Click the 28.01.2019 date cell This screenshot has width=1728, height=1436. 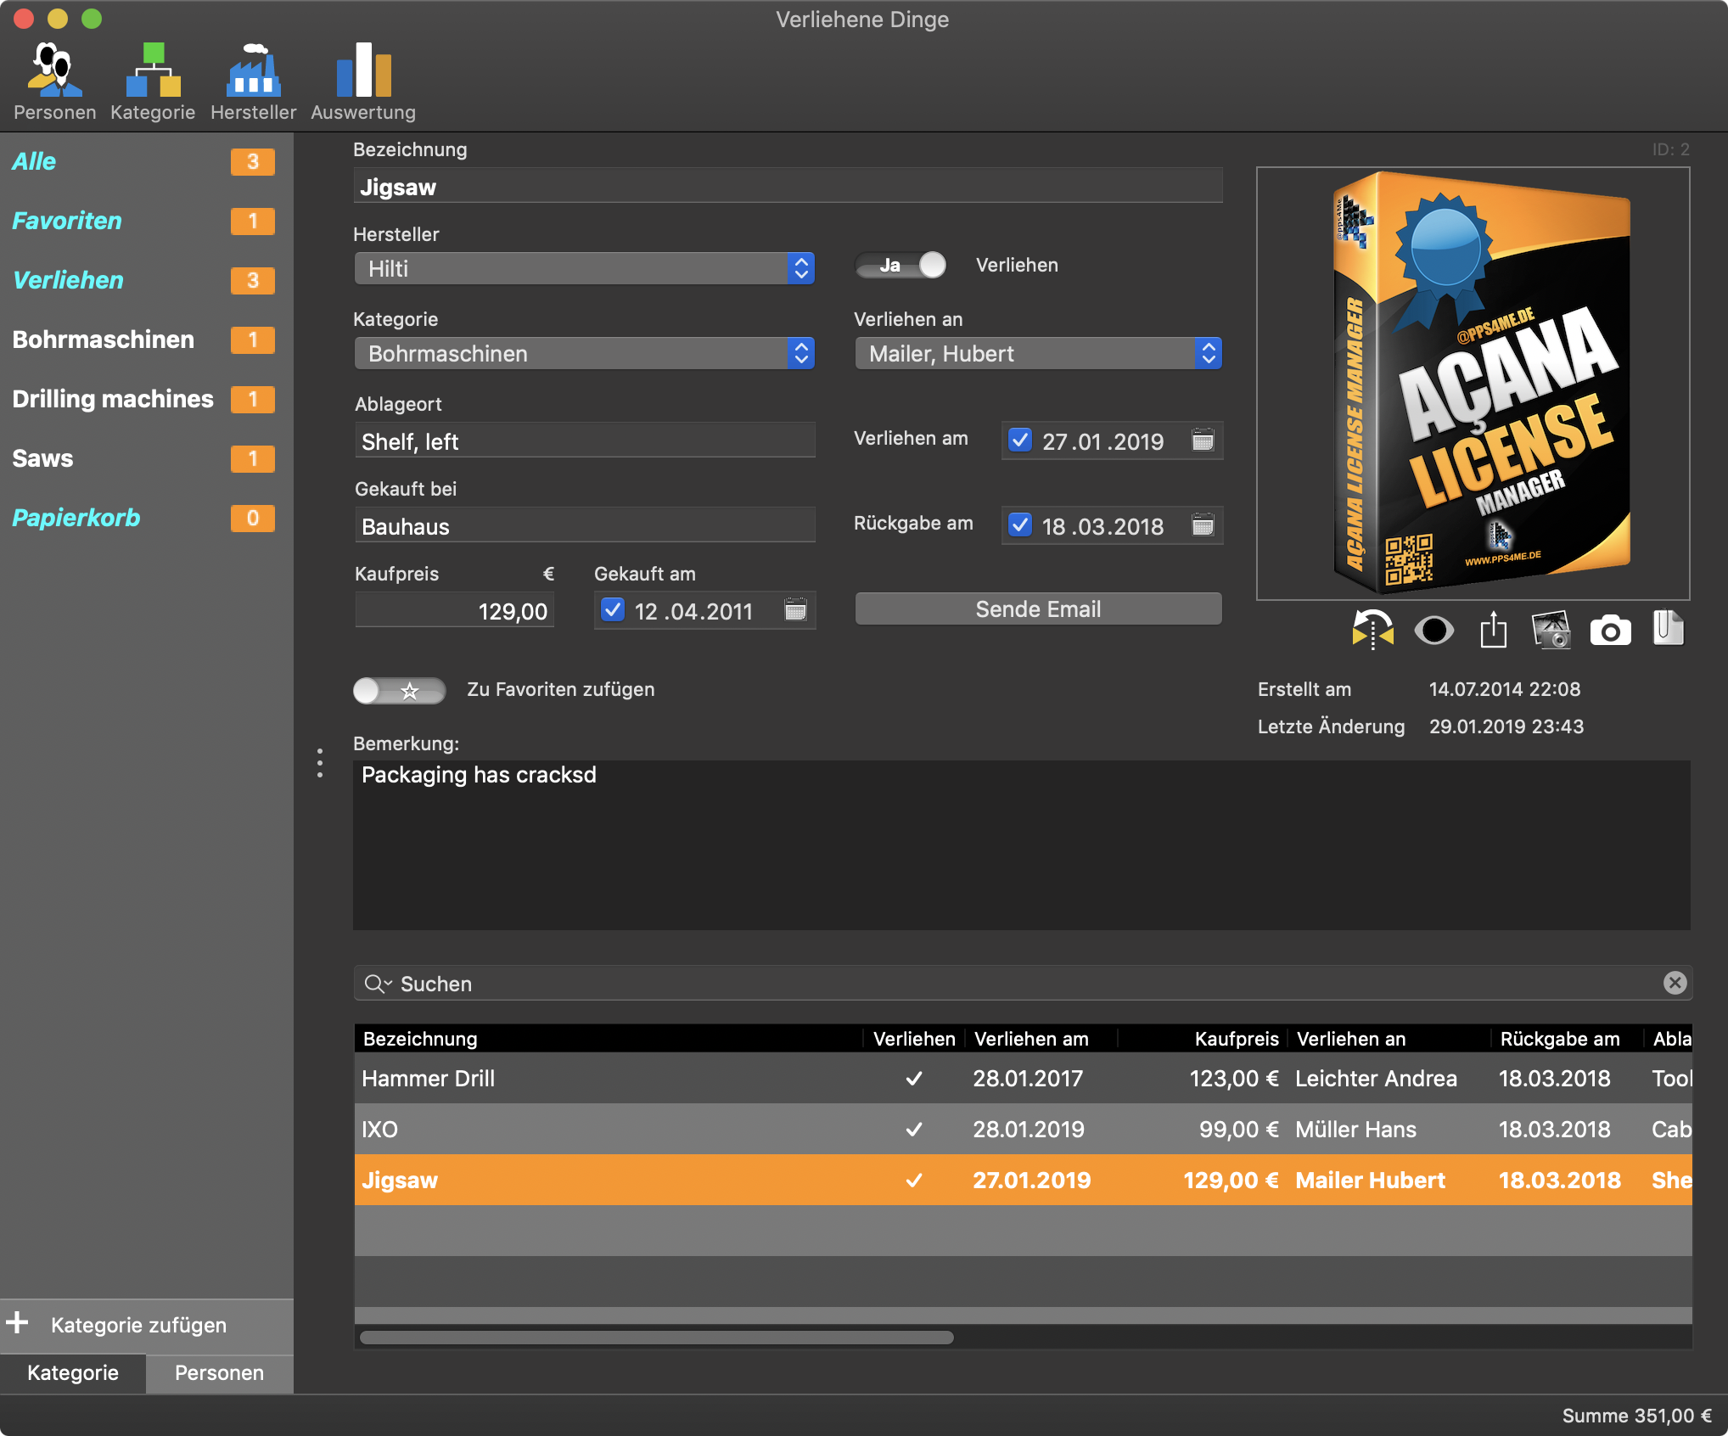(x=1029, y=1130)
